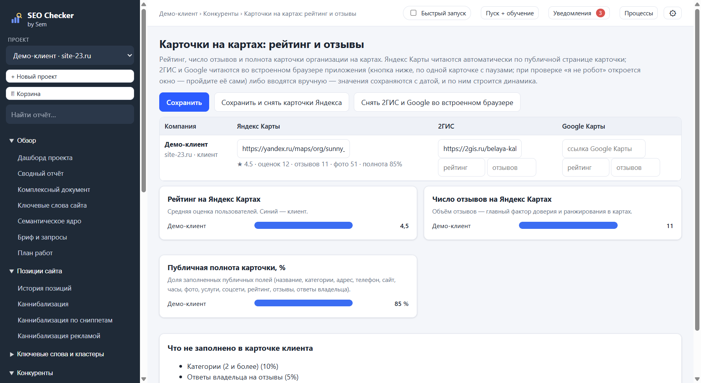Click the Яндекс rating bar for Демо-клиент
The height and width of the screenshot is (383, 701).
click(304, 225)
